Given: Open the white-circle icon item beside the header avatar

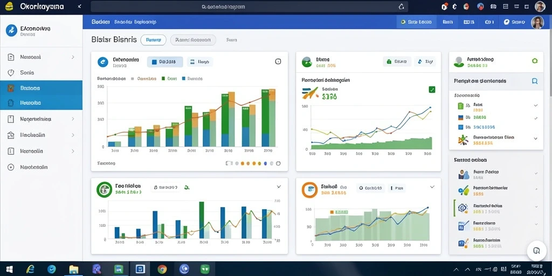Looking at the screenshot, I should (x=515, y=22).
